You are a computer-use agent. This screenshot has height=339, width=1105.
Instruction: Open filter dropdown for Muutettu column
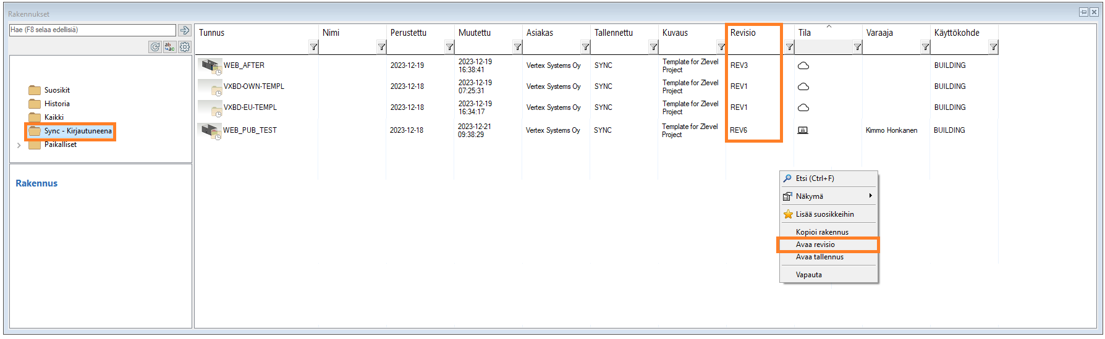(x=517, y=47)
